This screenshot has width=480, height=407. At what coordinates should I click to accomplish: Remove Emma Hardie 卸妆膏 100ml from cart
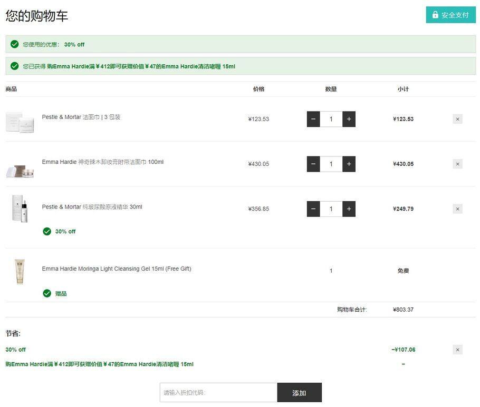tap(457, 164)
